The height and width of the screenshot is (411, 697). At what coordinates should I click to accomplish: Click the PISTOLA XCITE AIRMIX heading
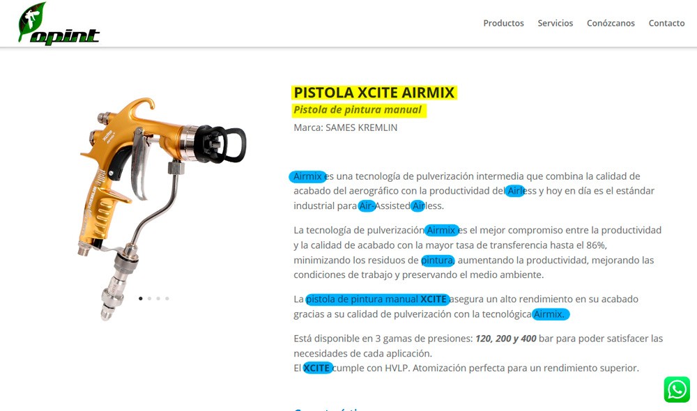coord(374,93)
